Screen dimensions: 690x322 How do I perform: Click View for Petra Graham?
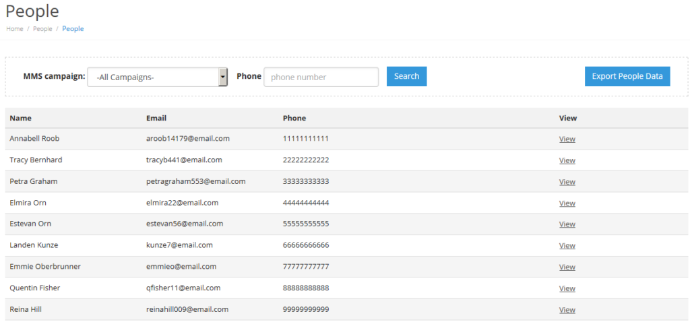click(567, 182)
